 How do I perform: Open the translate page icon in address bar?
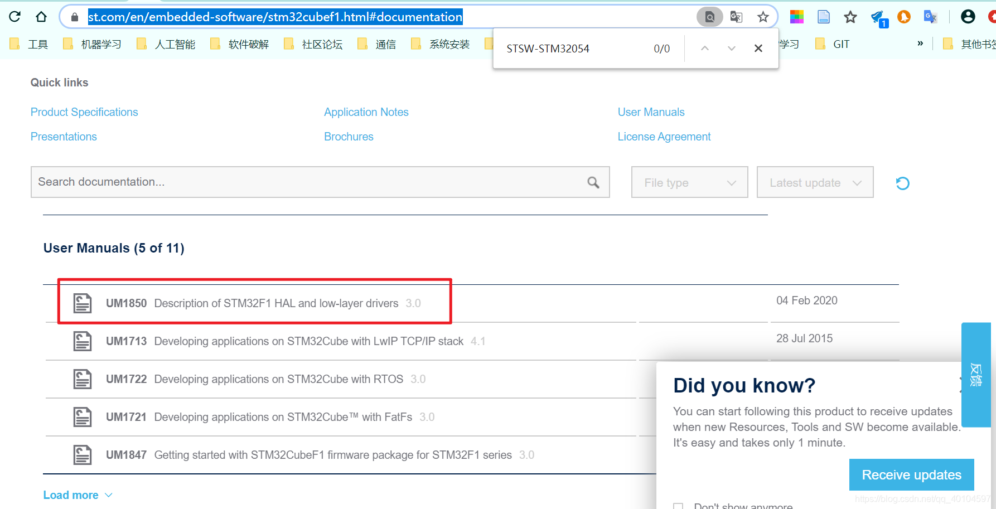tap(736, 17)
